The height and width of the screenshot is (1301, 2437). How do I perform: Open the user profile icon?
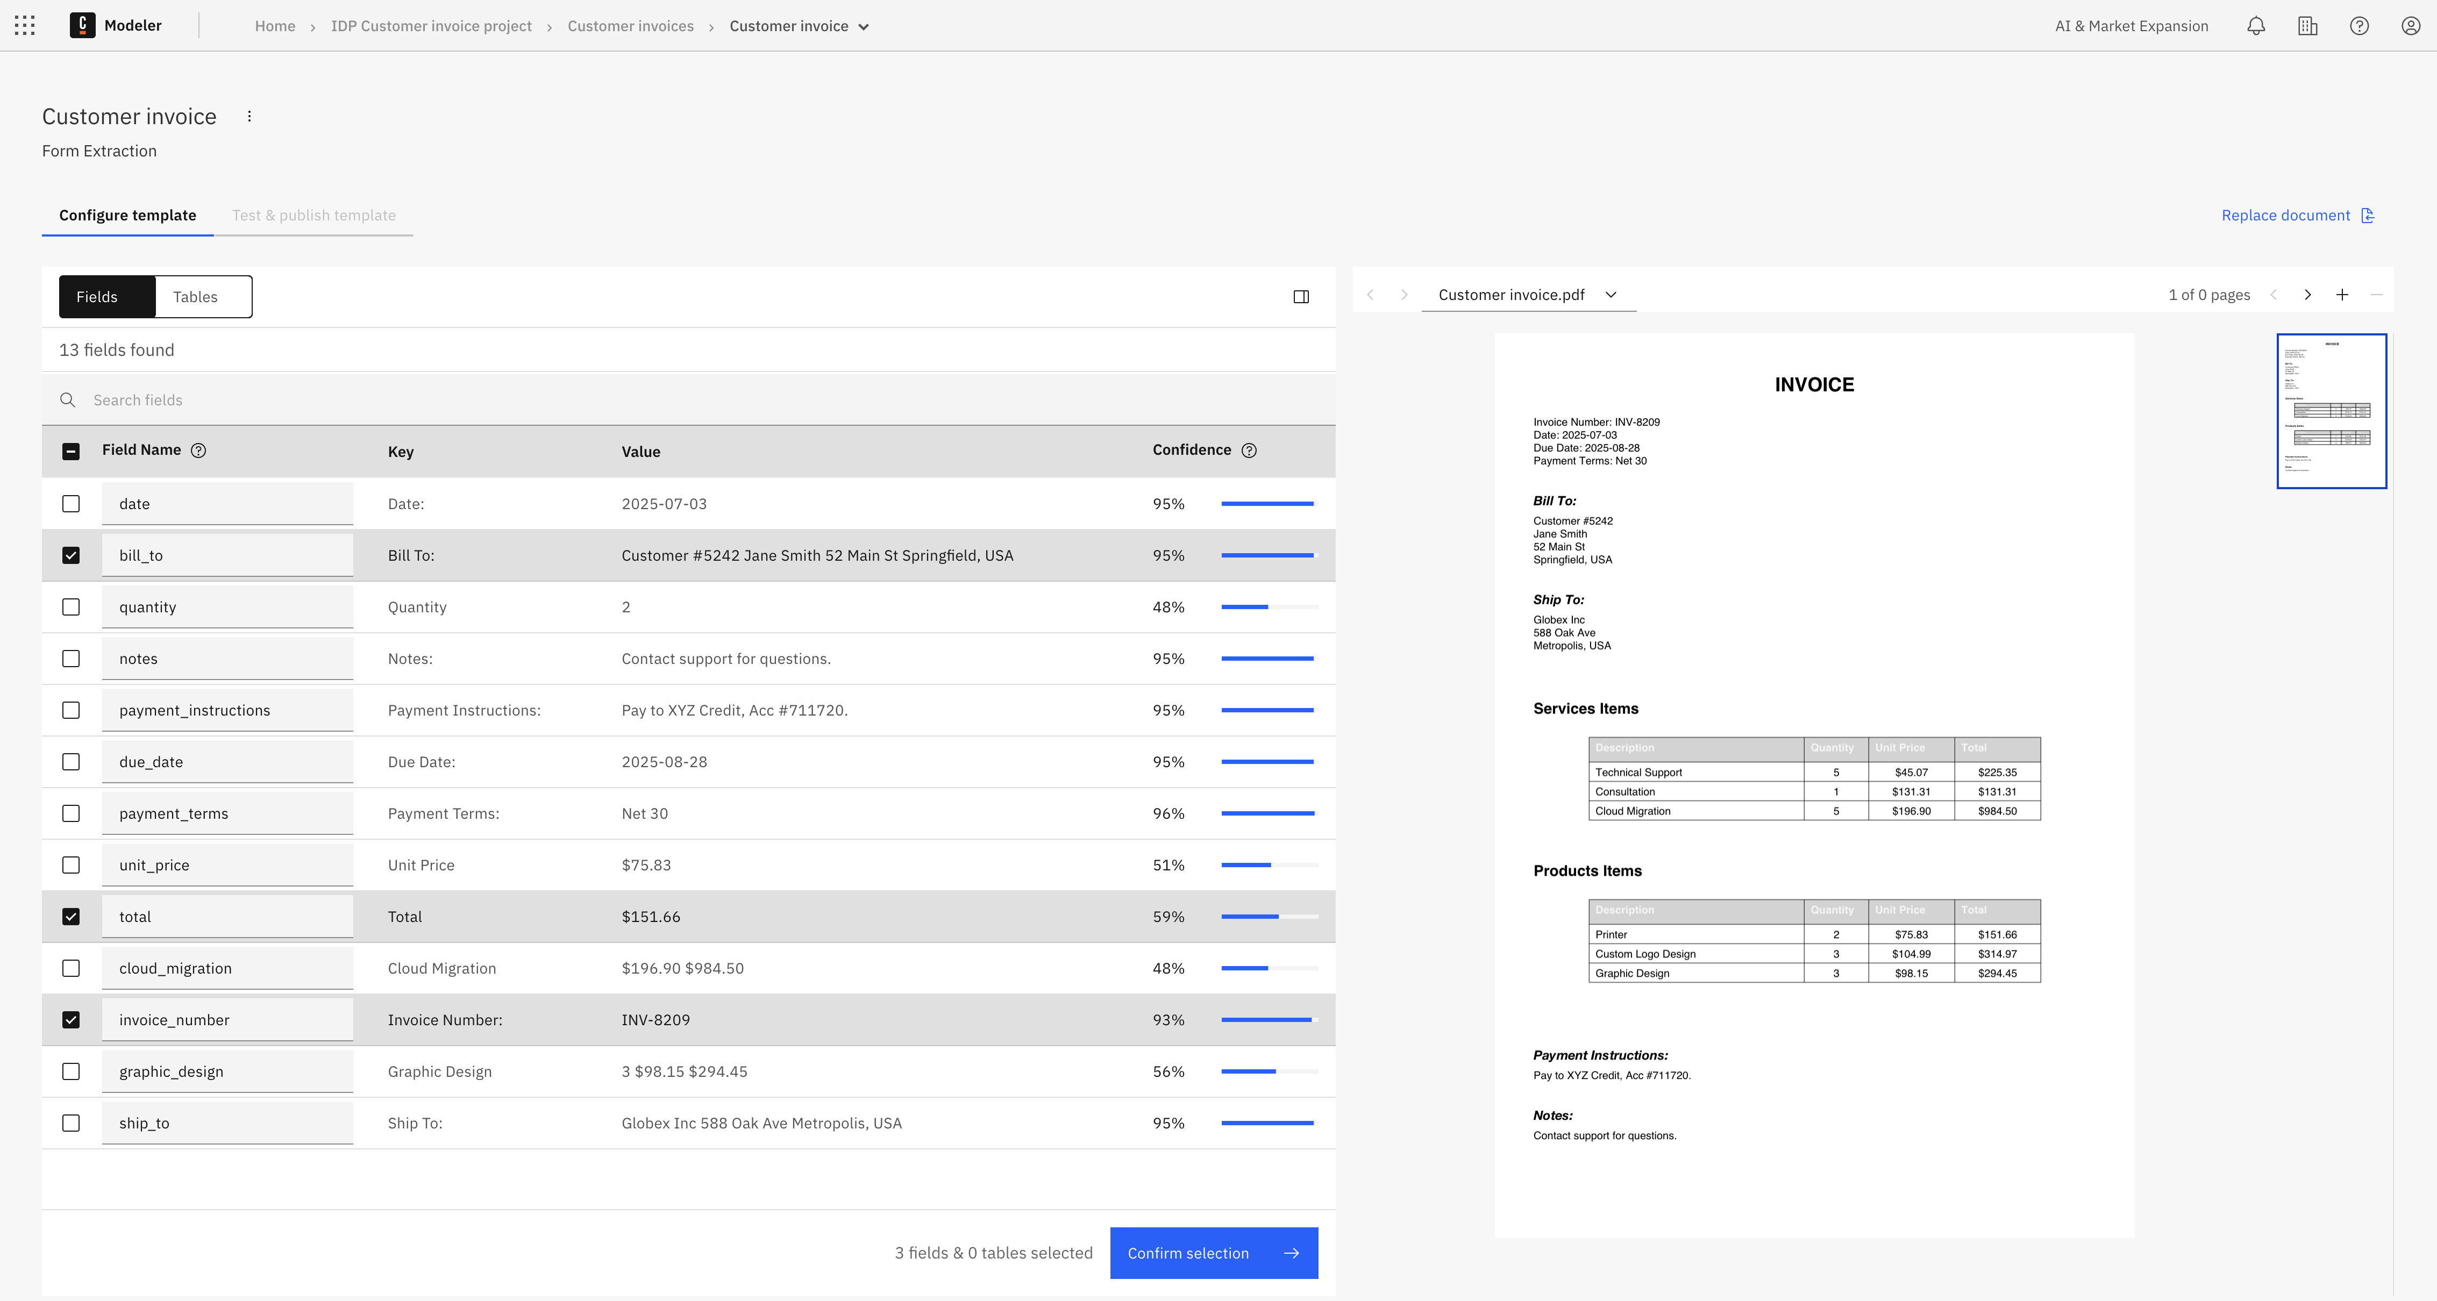(x=2411, y=25)
